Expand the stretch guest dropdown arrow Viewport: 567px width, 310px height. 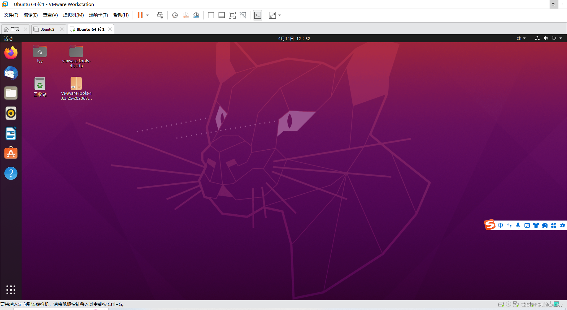(x=280, y=15)
